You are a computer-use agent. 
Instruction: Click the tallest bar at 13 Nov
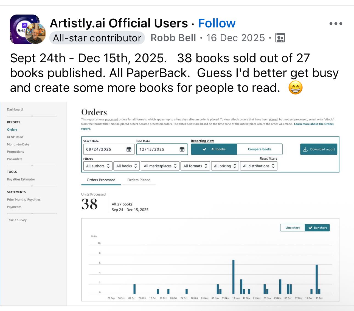click(x=233, y=277)
